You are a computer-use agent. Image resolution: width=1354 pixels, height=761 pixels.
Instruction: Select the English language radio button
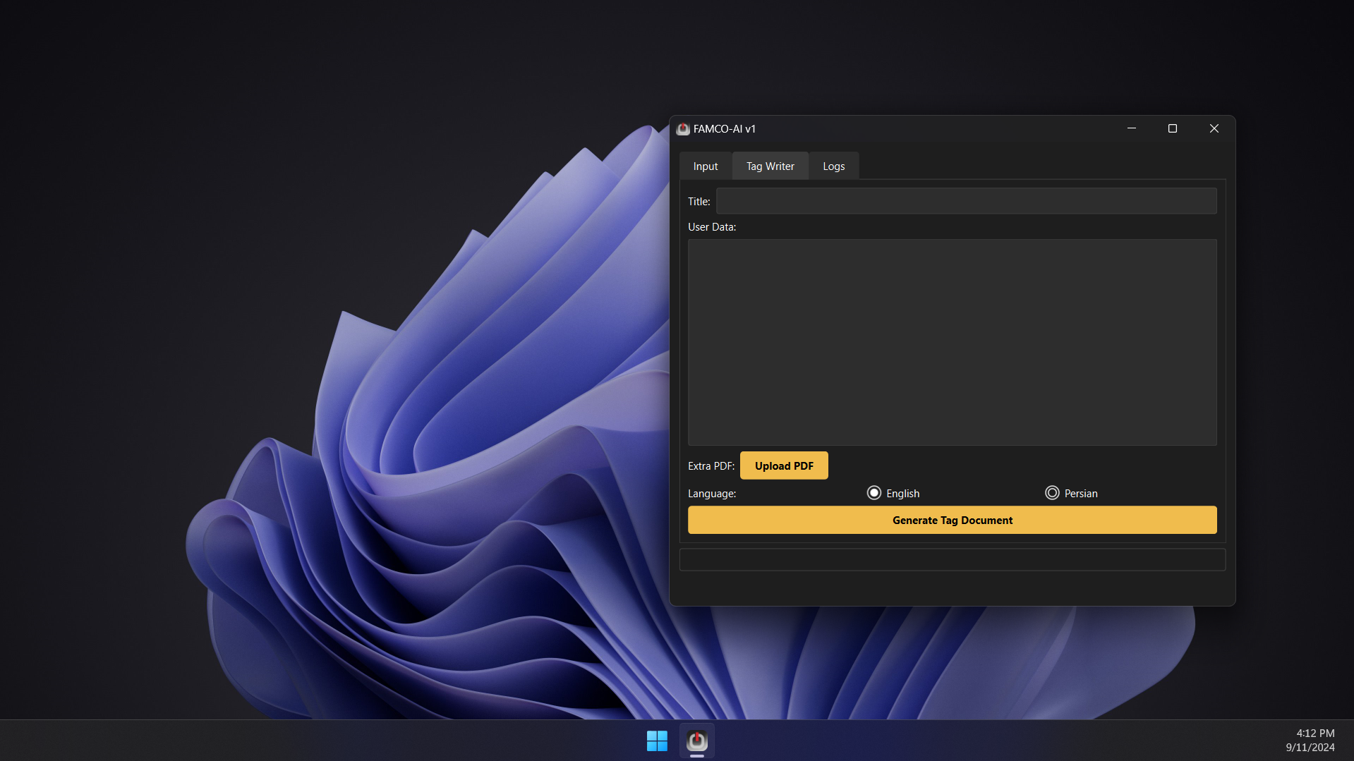(874, 493)
